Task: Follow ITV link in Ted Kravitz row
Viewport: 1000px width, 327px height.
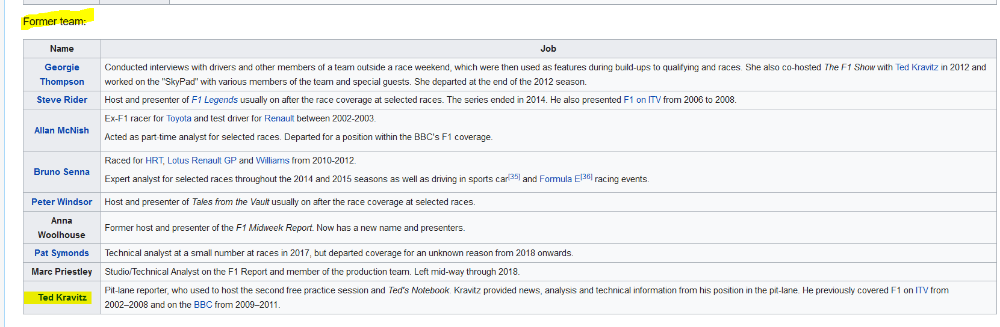Action: tap(922, 290)
